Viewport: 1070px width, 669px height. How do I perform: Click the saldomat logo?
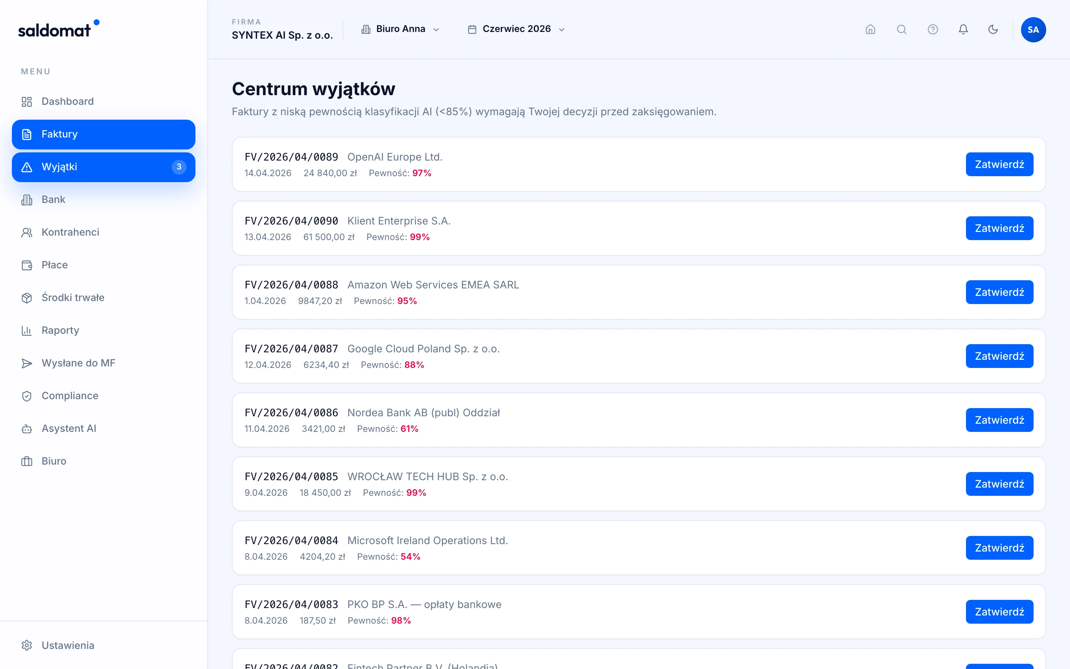click(59, 29)
